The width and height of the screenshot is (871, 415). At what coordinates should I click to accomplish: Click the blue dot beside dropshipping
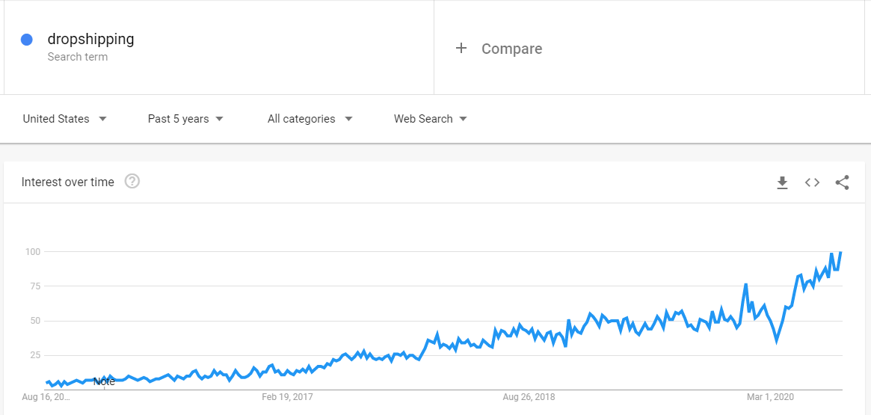click(27, 40)
